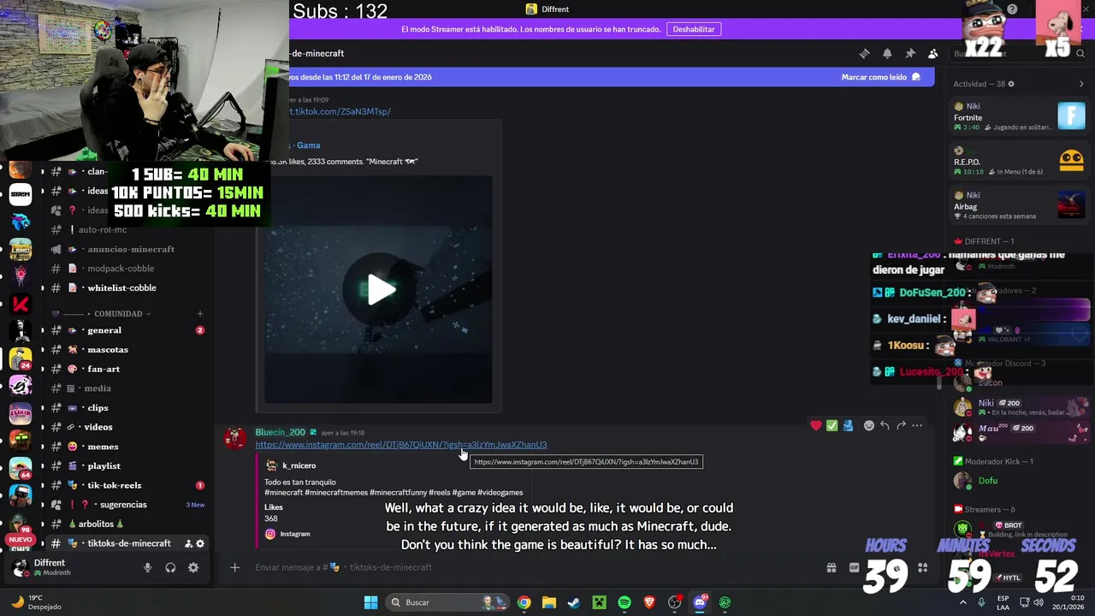The image size is (1095, 616).
Task: Open Windows Start menu
Action: click(370, 602)
